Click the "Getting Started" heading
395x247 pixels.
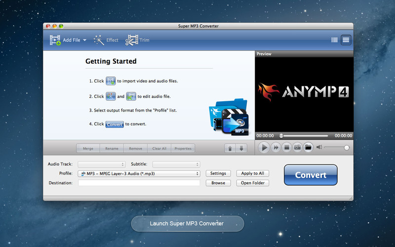click(x=111, y=61)
